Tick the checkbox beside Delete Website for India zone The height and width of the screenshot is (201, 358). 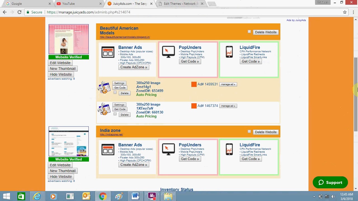[x=249, y=131]
